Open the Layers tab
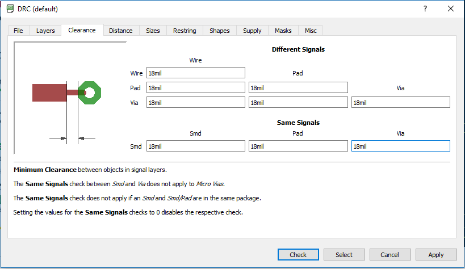This screenshot has height=269, width=465. [45, 31]
